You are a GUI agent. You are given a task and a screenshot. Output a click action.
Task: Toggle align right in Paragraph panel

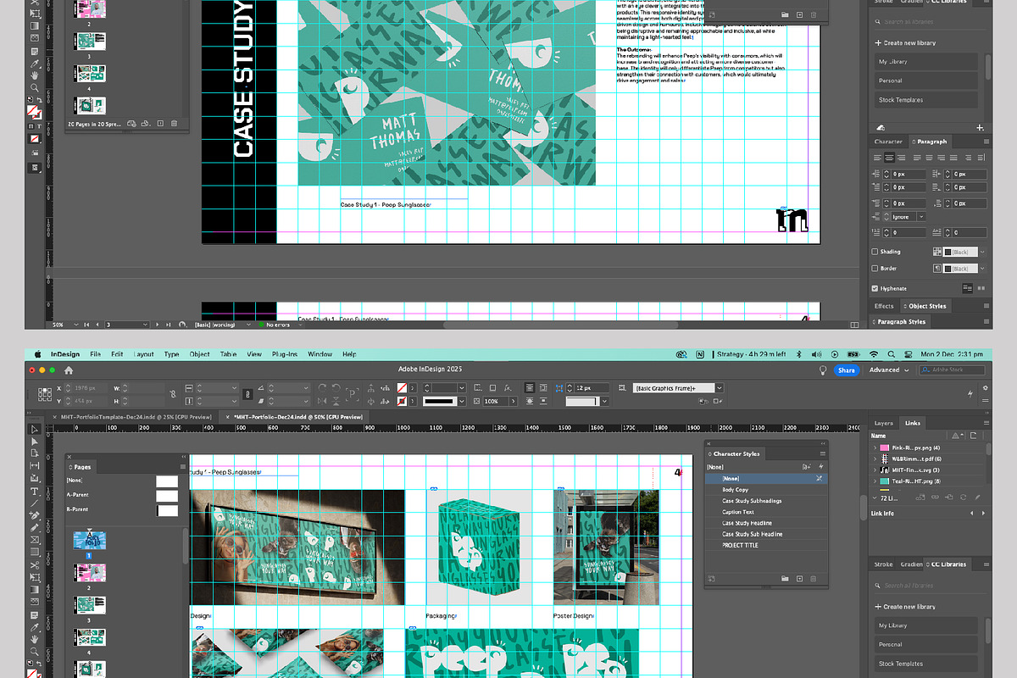901,158
